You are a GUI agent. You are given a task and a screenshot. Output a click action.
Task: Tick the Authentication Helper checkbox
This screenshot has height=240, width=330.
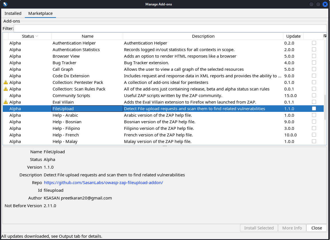click(x=314, y=43)
